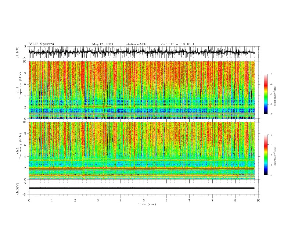
Task: Click the "3" tick on the time axis
Action: 98,200
